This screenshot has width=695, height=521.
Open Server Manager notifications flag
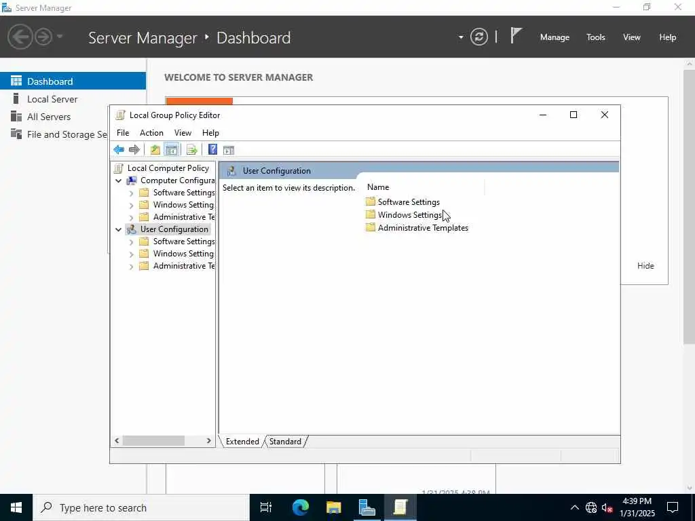click(516, 36)
